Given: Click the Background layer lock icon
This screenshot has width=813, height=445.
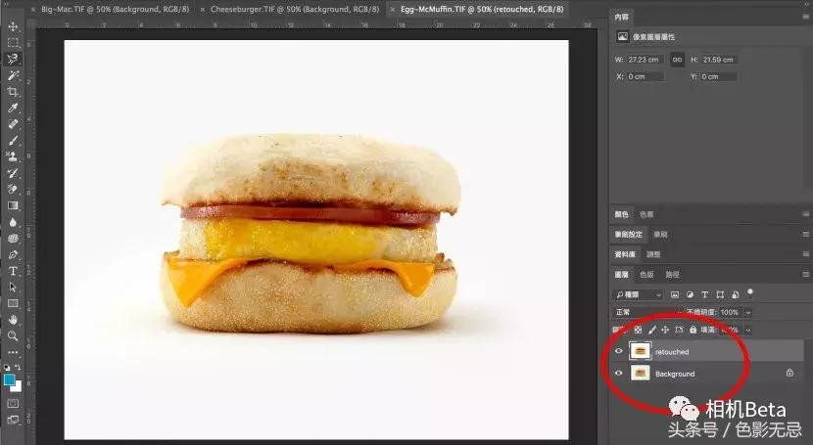Looking at the screenshot, I should 789,373.
